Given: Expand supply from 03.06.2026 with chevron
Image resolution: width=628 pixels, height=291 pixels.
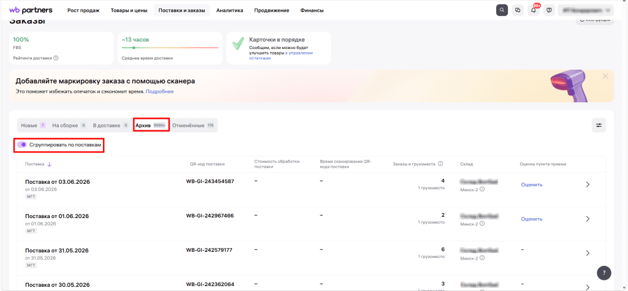Looking at the screenshot, I should (588, 184).
